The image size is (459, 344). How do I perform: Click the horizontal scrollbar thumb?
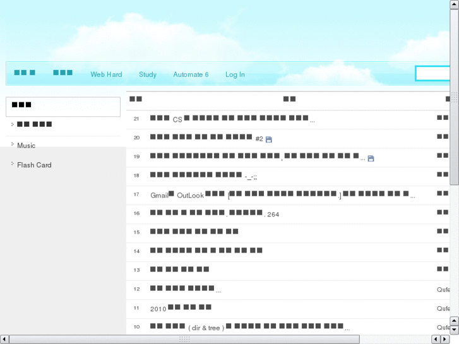click(x=184, y=340)
